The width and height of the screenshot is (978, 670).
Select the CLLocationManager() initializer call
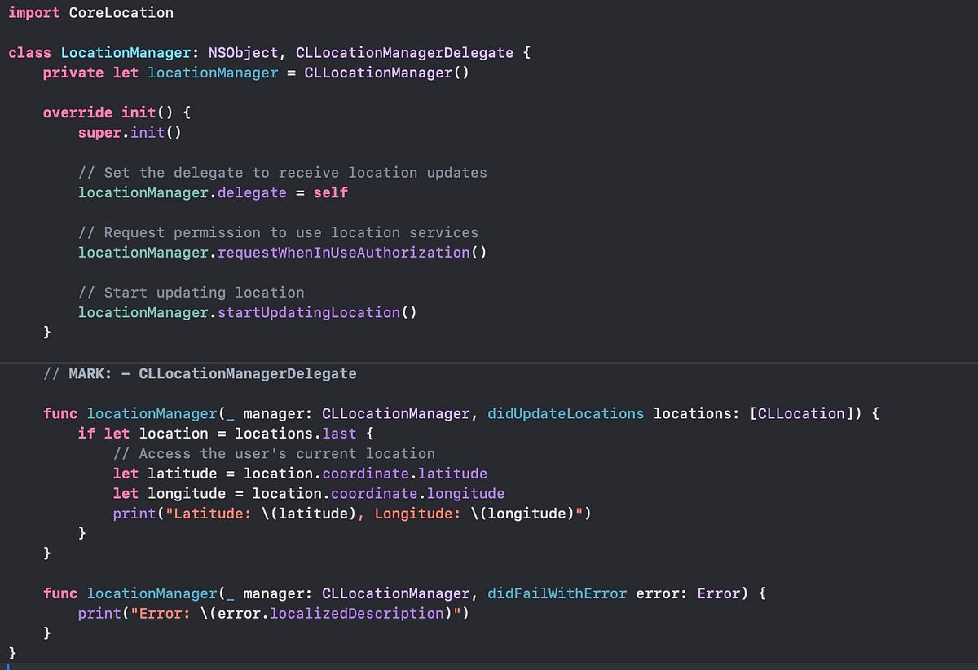point(385,73)
